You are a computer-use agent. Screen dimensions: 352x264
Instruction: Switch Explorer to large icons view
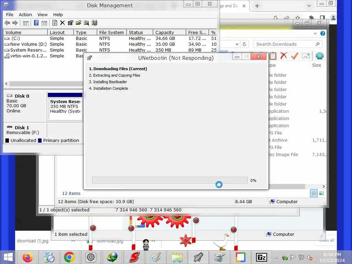(x=321, y=193)
